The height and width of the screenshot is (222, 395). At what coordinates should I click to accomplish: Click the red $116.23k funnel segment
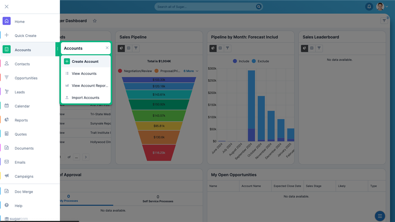158,153
